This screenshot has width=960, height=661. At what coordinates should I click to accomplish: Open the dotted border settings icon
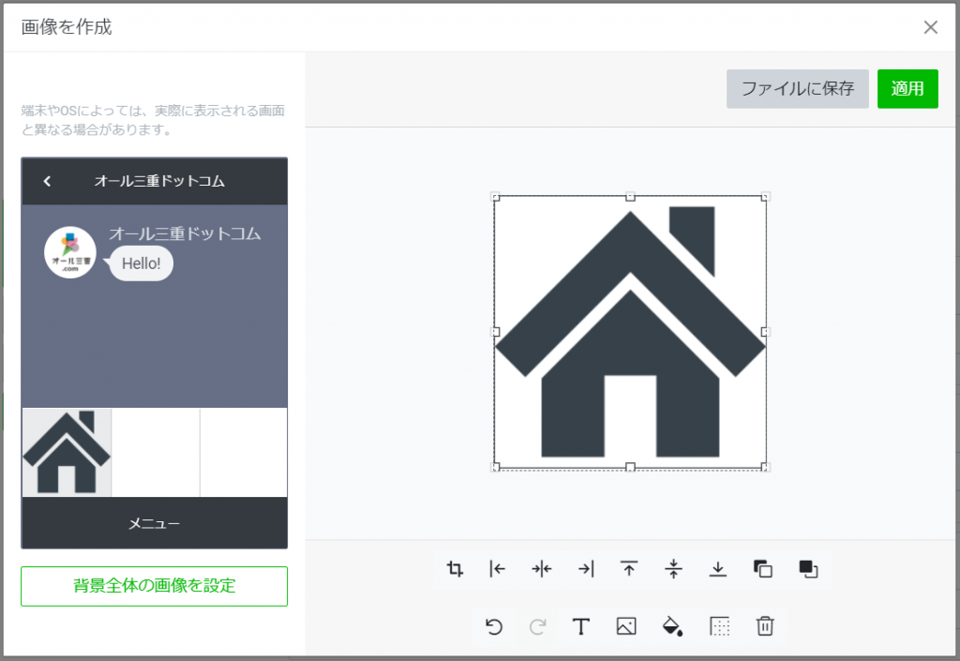pos(719,626)
